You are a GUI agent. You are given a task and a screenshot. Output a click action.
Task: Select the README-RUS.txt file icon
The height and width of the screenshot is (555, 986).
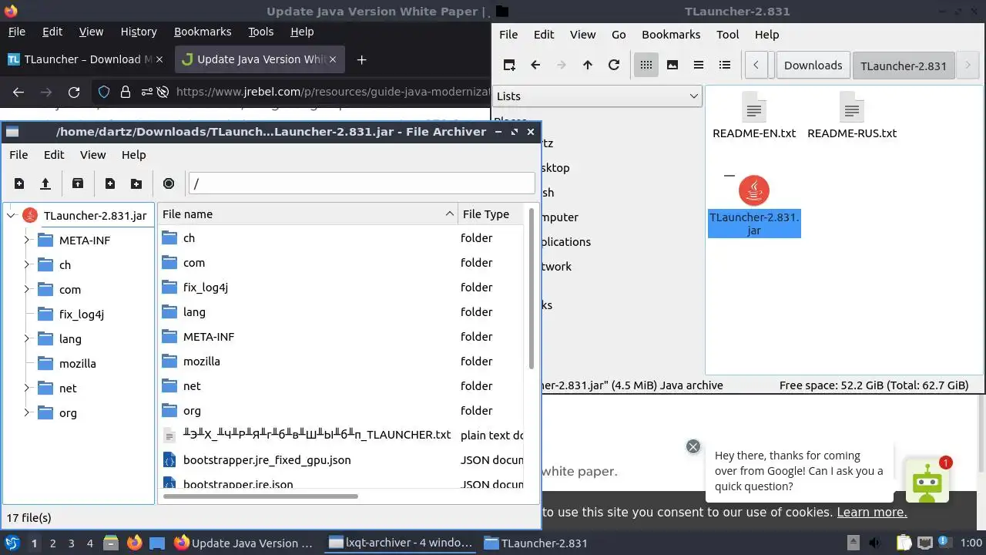(852, 108)
